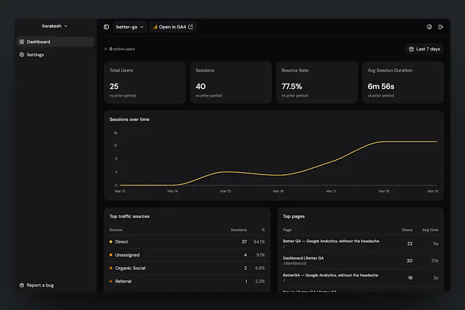The image size is (465, 310).
Task: Open the Dashboard menu item
Action: tap(55, 42)
